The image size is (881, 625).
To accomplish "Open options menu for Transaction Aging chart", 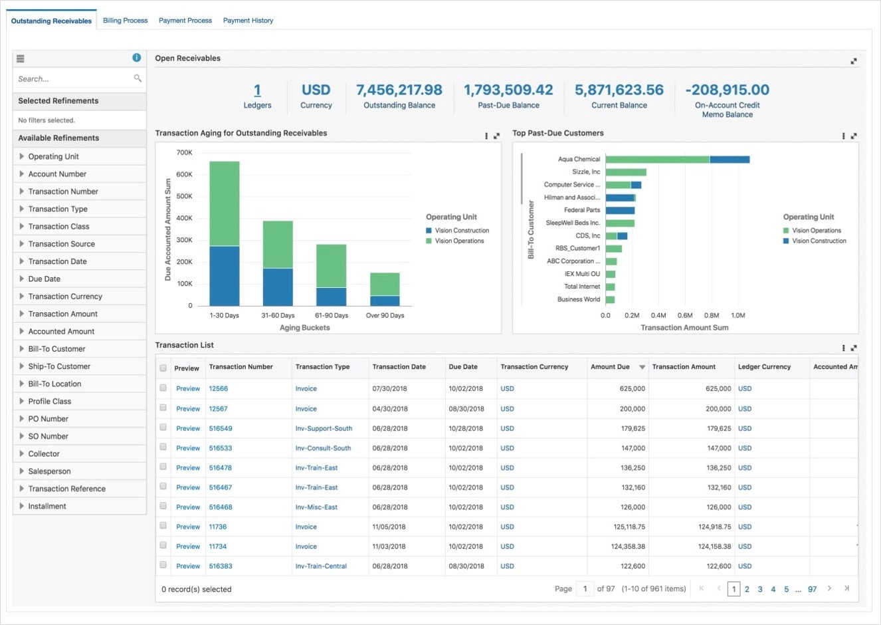I will pyautogui.click(x=486, y=136).
